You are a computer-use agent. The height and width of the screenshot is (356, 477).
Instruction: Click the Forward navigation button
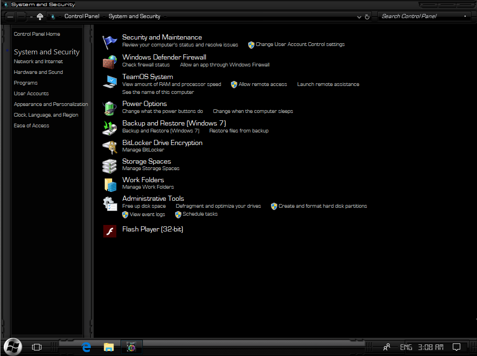[x=21, y=17]
